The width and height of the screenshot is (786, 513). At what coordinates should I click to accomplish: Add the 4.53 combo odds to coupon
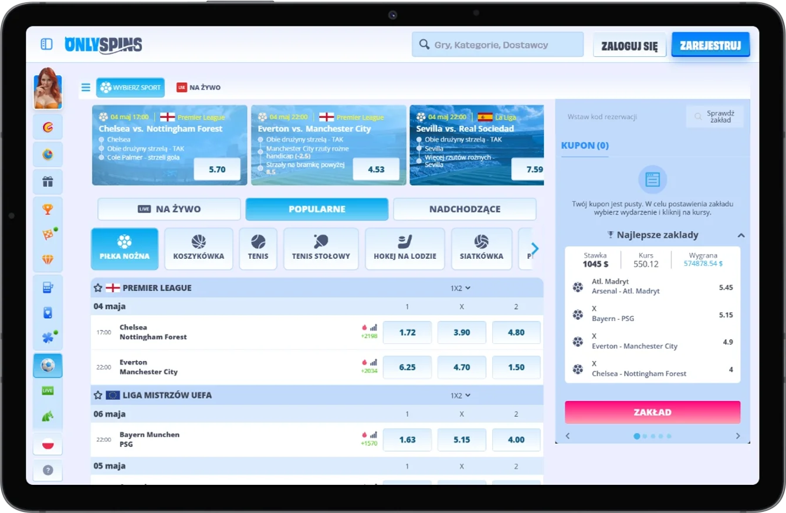pos(376,169)
